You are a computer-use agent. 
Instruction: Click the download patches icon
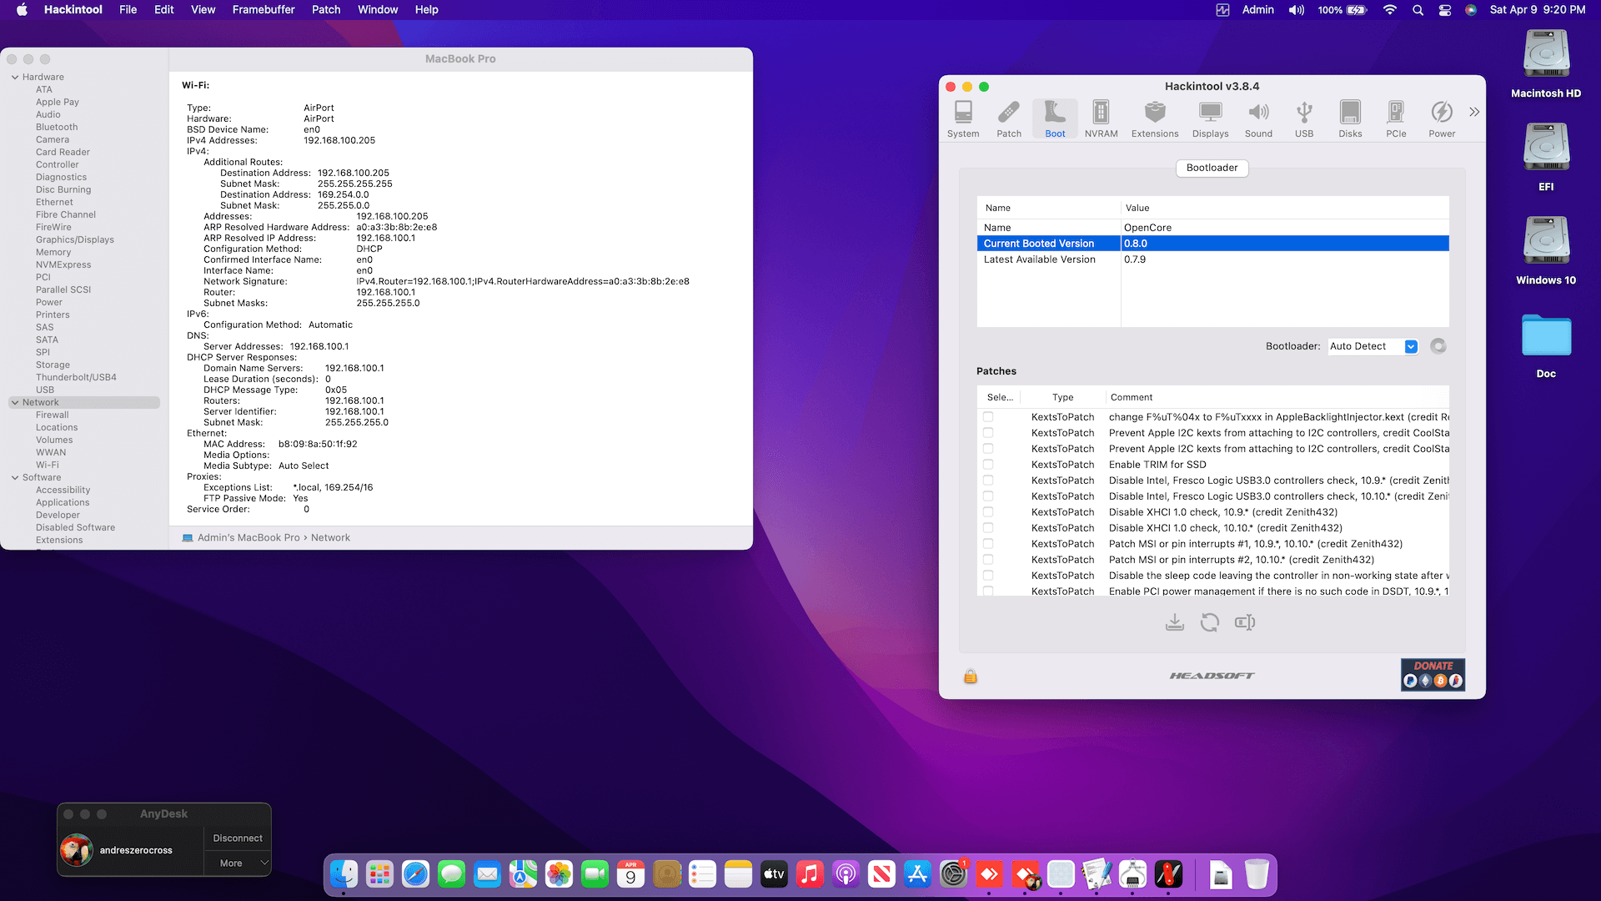(x=1174, y=622)
